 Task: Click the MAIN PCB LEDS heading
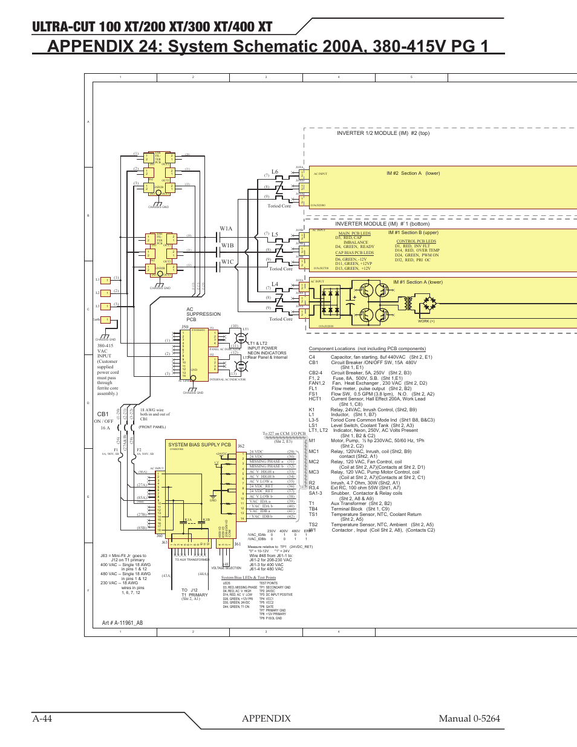[354, 233]
